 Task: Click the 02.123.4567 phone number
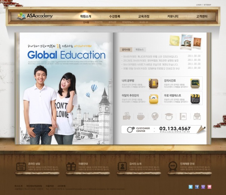click(x=175, y=128)
